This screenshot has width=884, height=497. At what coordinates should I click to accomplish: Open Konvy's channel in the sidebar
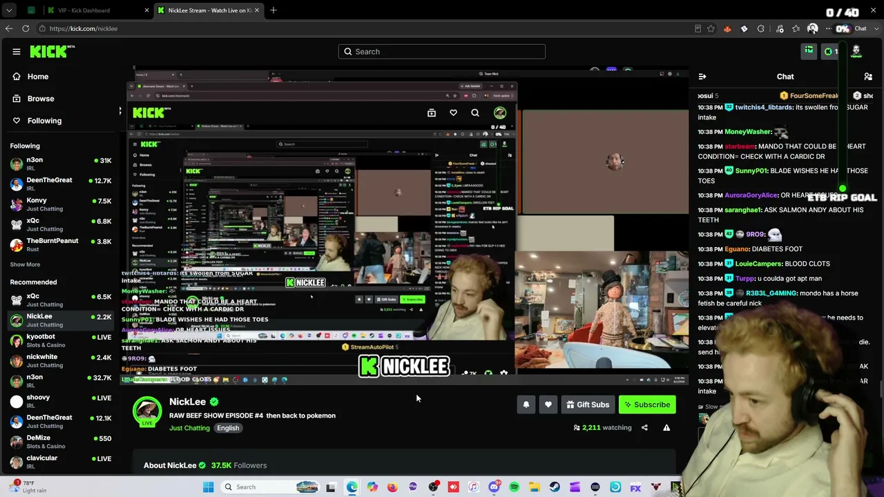[x=61, y=204]
